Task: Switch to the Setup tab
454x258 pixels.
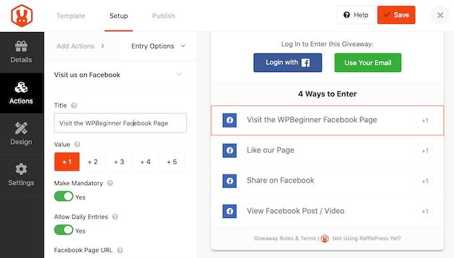Action: coord(119,16)
